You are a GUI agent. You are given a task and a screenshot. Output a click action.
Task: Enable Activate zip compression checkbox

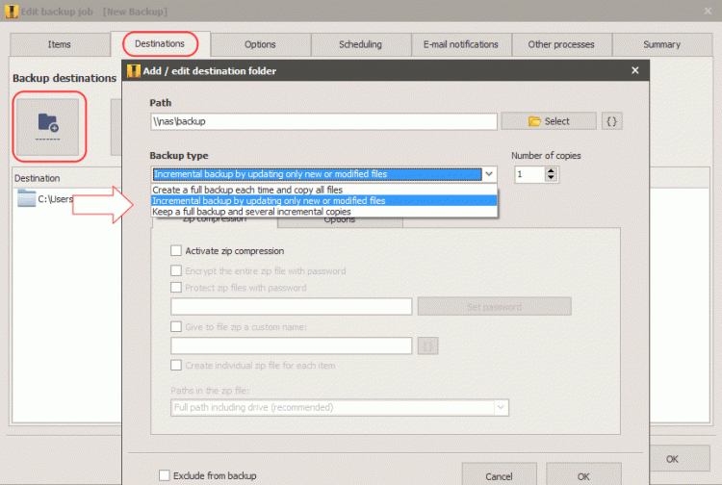pyautogui.click(x=176, y=251)
